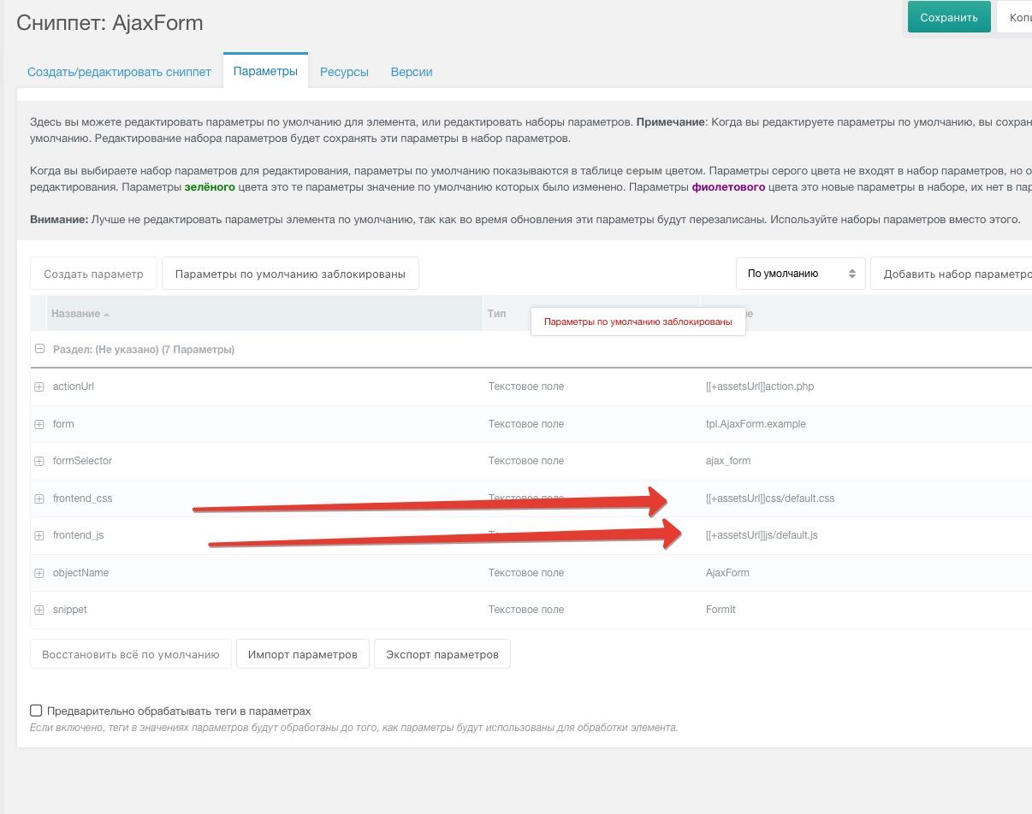Click the 'AjaxForm' value cell
This screenshot has height=814, width=1032.
pyautogui.click(x=727, y=573)
